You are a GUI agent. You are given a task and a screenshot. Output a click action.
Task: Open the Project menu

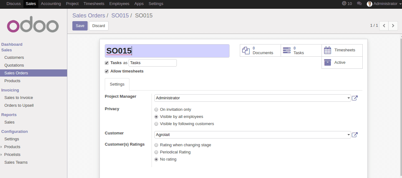(72, 4)
